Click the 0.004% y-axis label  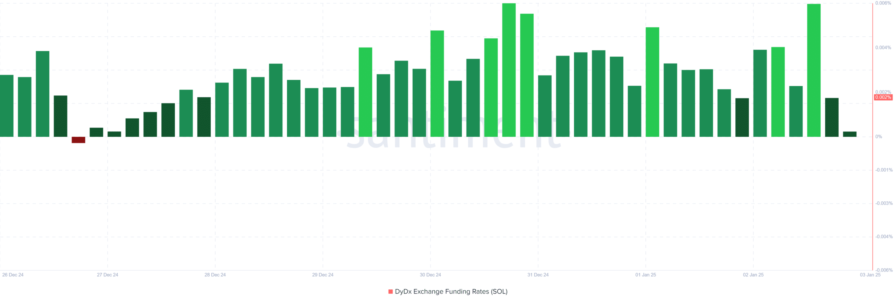(883, 48)
